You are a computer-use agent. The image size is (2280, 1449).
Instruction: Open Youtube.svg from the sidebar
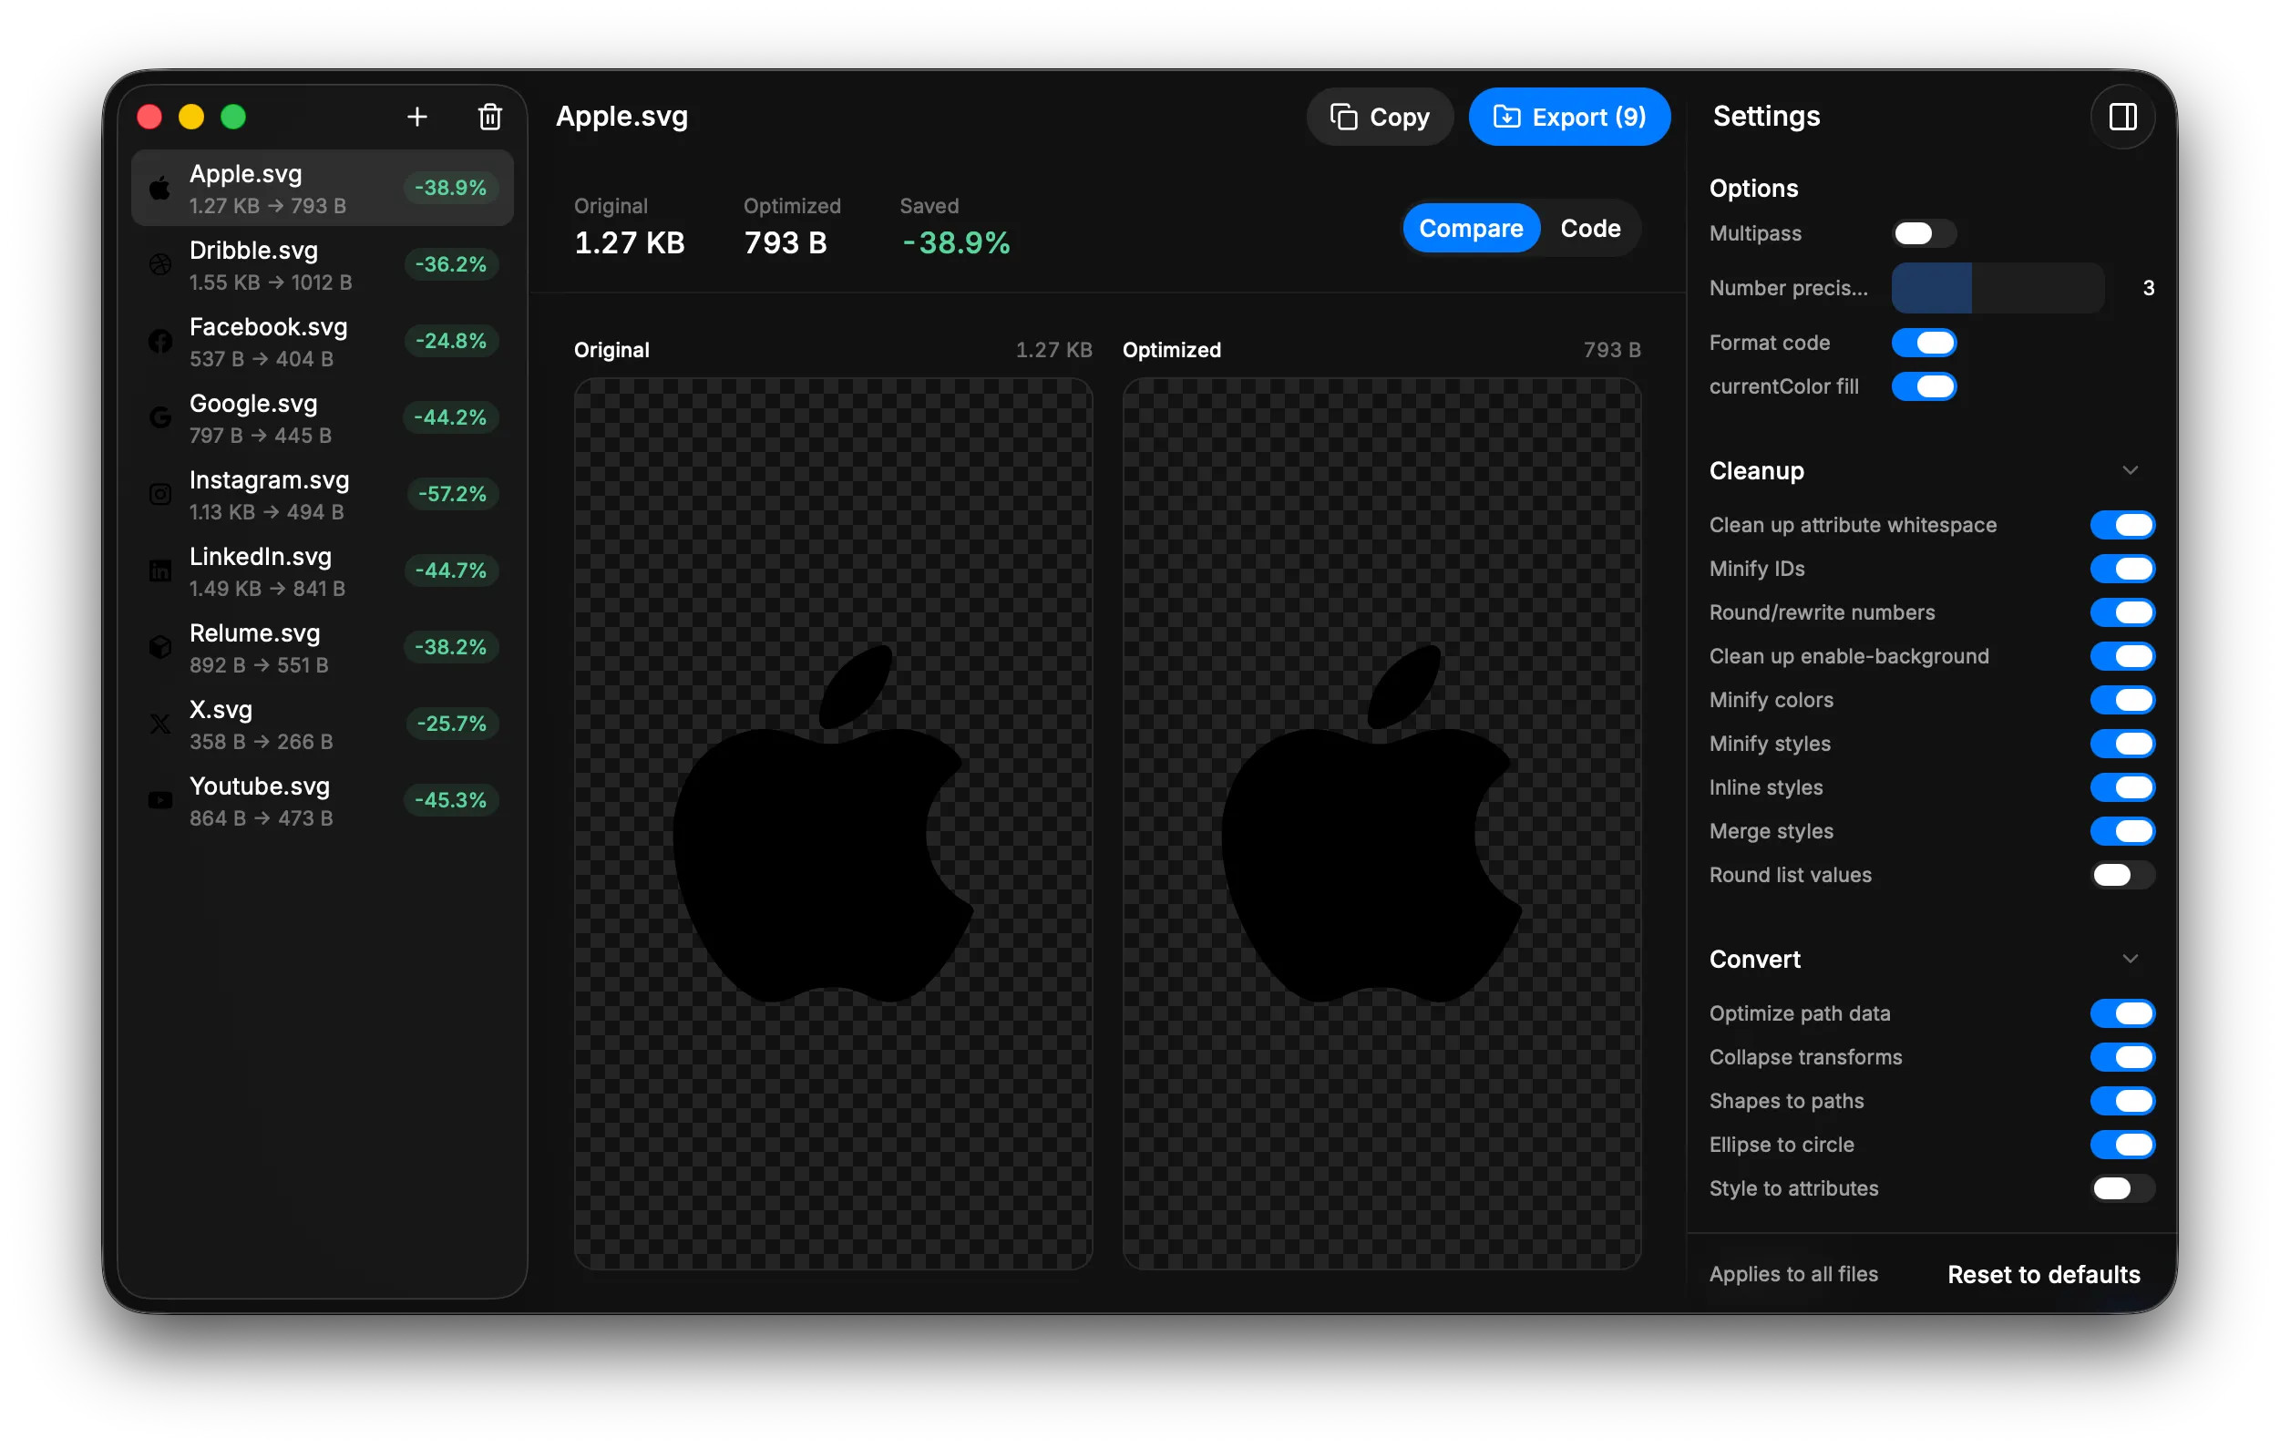322,801
